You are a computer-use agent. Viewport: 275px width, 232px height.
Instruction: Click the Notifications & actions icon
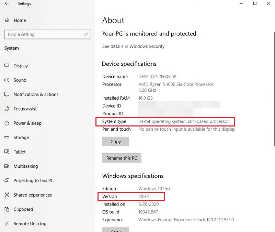point(7,94)
